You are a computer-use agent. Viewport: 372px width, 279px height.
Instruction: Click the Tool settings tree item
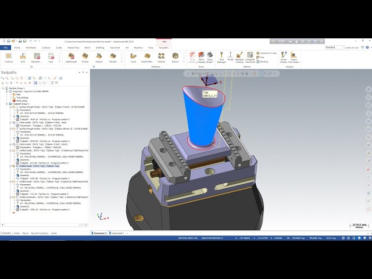[22, 98]
